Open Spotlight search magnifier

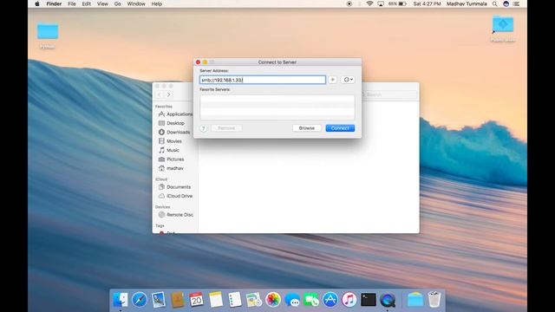click(x=495, y=3)
